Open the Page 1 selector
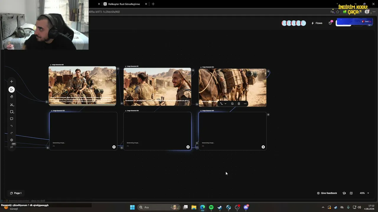 point(16,193)
